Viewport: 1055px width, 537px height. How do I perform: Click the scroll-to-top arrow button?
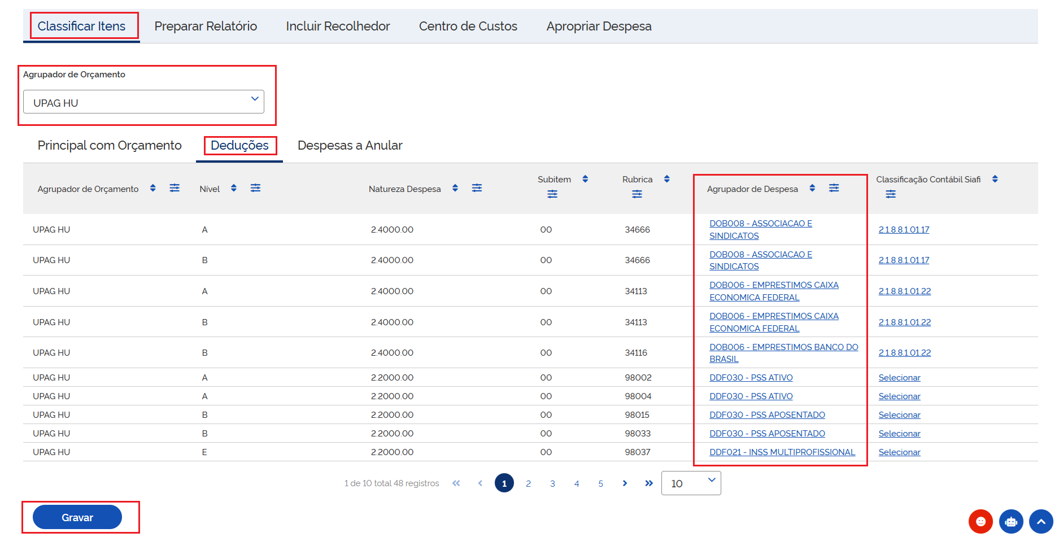pos(1041,521)
